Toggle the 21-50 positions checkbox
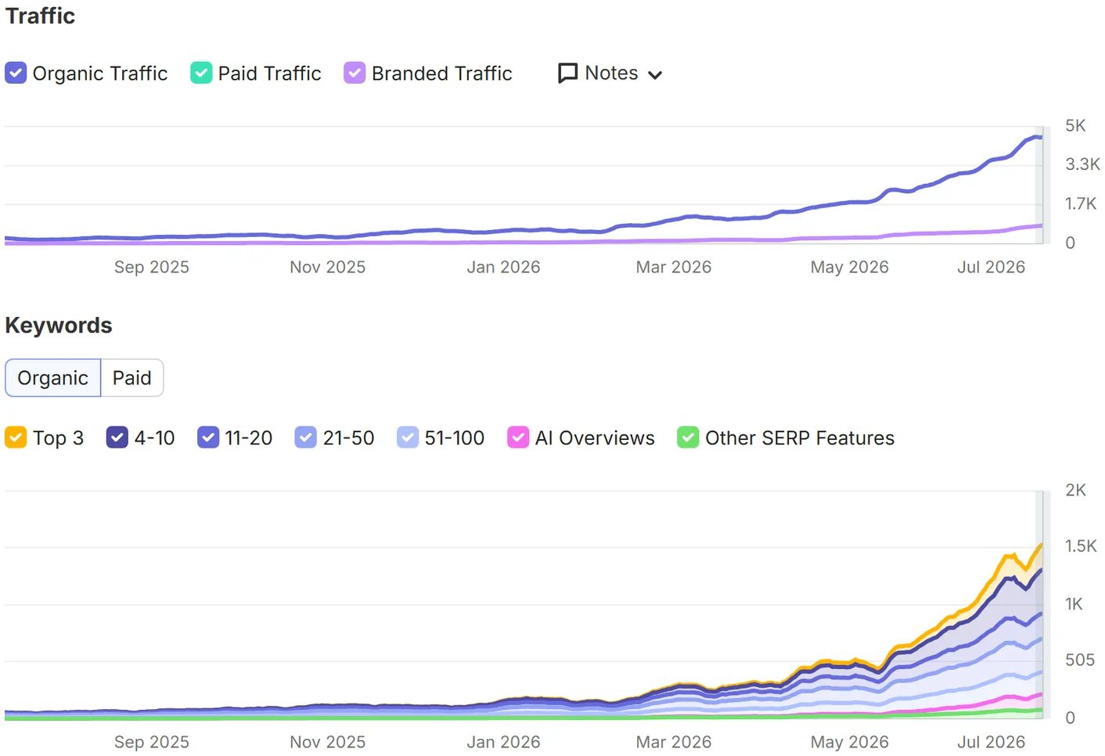 [x=306, y=437]
